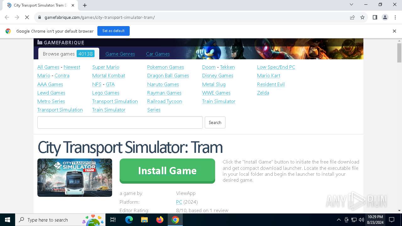This screenshot has height=226, width=402.
Task: Stop loading the page
Action: pyautogui.click(x=27, y=17)
